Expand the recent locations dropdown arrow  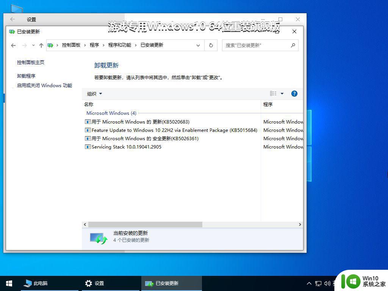(33, 45)
